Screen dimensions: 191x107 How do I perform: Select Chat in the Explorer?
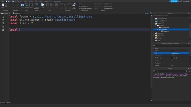tap(158, 41)
